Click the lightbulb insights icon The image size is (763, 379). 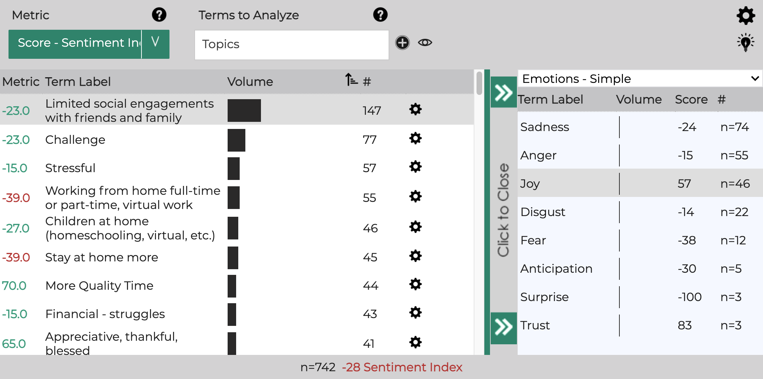tap(746, 43)
